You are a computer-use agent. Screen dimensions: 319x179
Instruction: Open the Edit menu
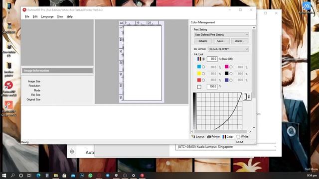35,16
